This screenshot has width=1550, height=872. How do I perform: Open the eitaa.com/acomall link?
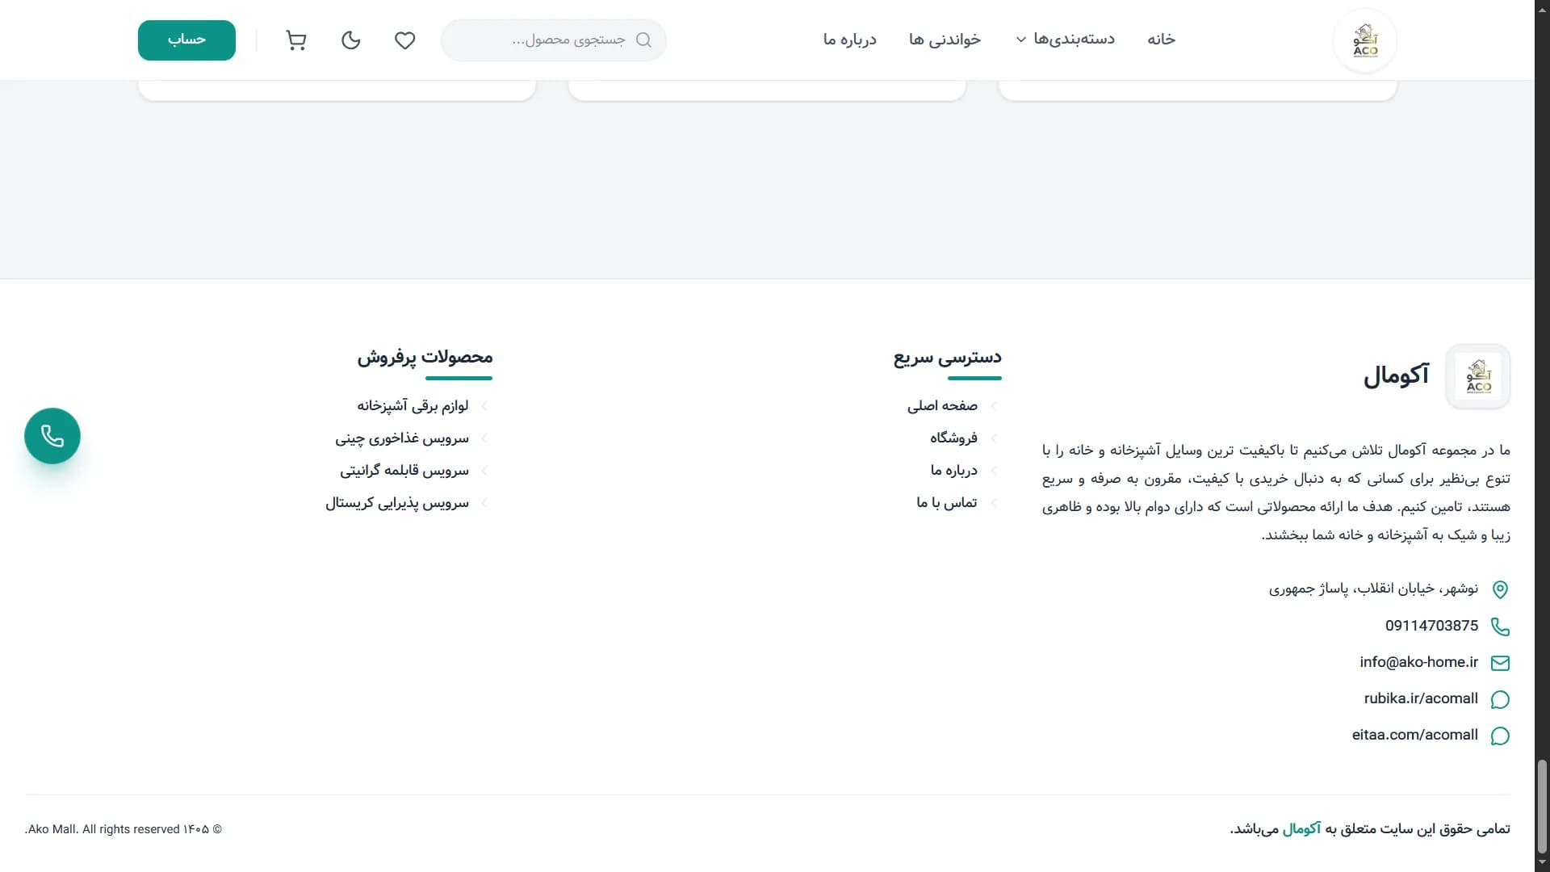[1414, 735]
